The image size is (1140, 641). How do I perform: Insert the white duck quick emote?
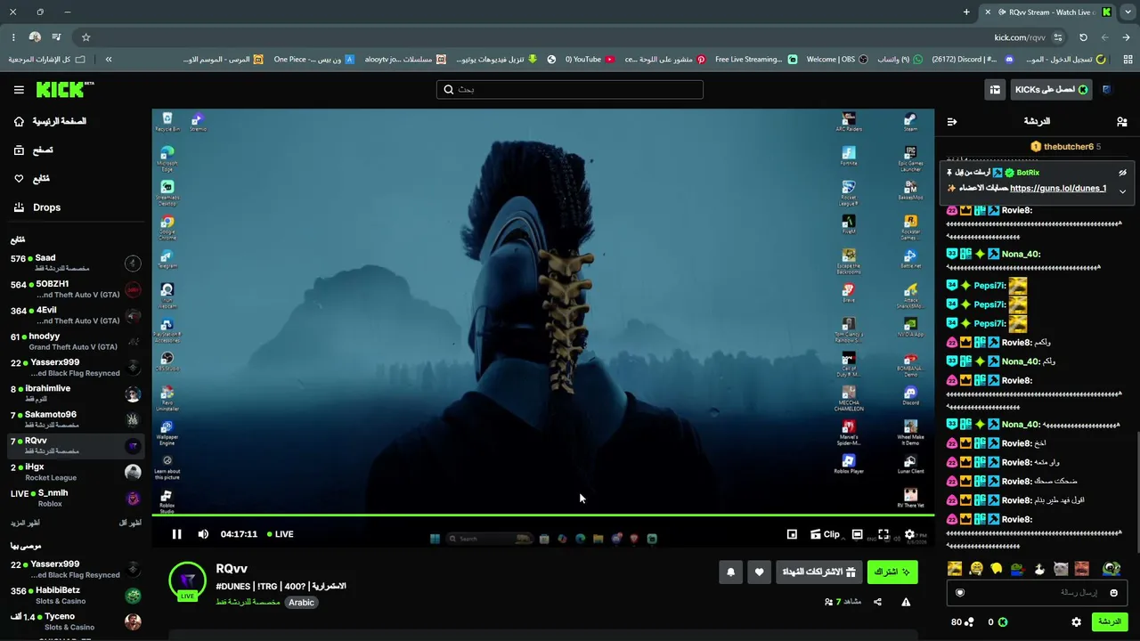1039,568
